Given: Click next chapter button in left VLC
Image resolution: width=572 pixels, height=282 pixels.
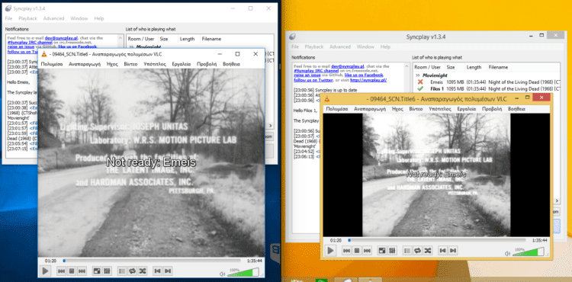Looking at the screenshot, I should coord(82,271).
